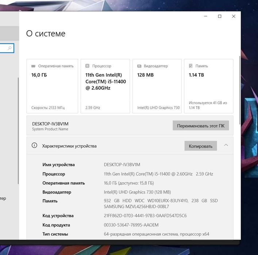
Task: Click the DESKTOP-IV3BV1M heading above rename button
Action: click(x=50, y=124)
